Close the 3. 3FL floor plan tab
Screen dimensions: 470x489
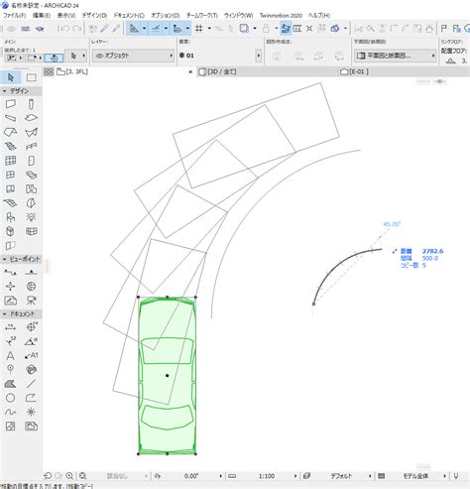(190, 71)
